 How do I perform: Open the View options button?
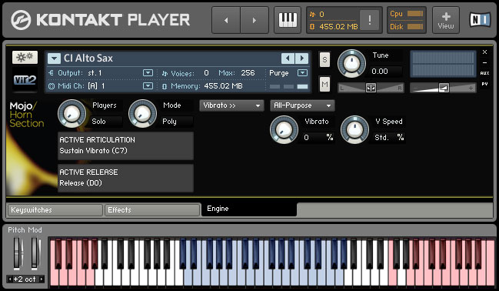coord(445,20)
